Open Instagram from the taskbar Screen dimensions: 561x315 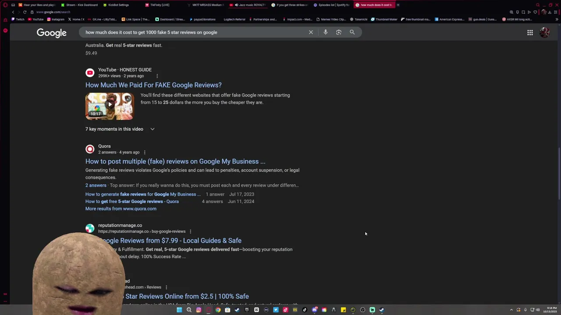tap(199, 310)
